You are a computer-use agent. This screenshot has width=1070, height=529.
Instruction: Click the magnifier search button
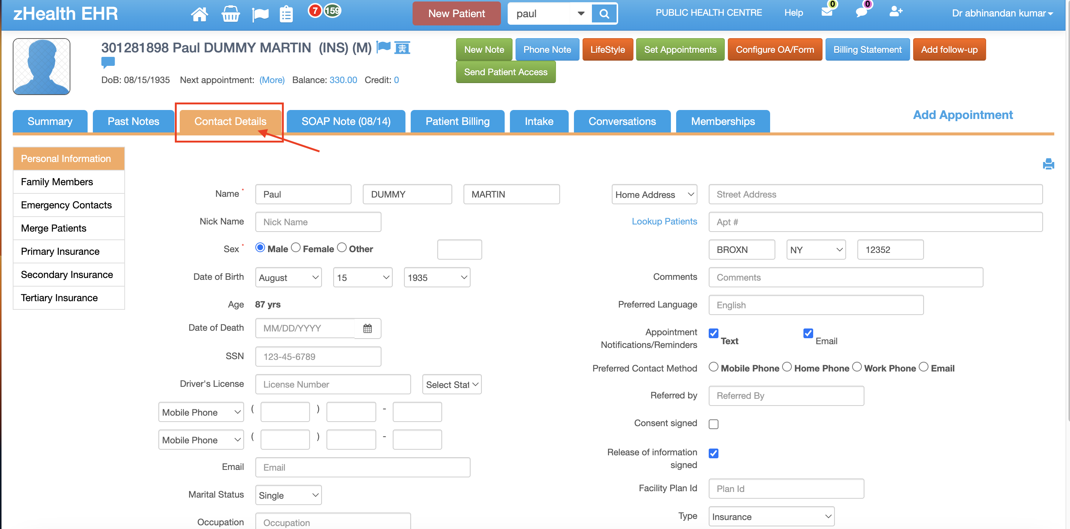tap(604, 14)
